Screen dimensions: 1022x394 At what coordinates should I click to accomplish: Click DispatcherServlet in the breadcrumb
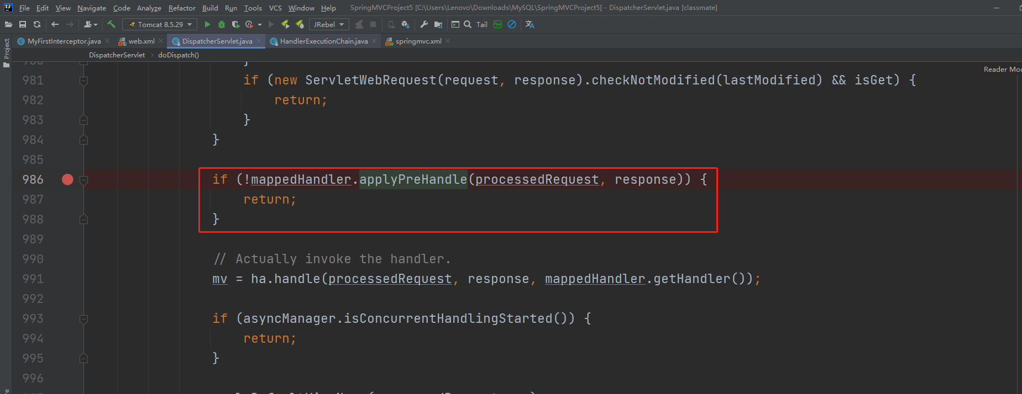click(117, 55)
